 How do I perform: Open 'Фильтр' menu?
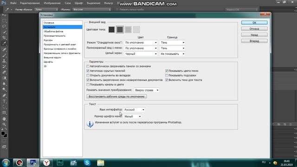[109, 3]
